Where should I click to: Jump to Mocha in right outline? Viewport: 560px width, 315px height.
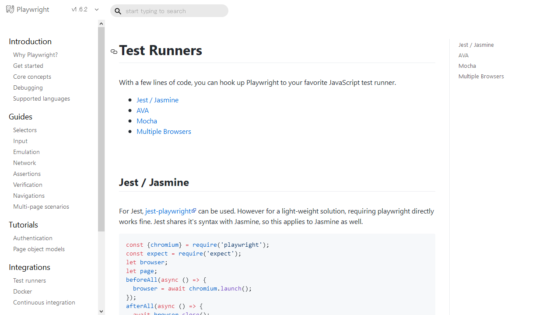[x=467, y=66]
